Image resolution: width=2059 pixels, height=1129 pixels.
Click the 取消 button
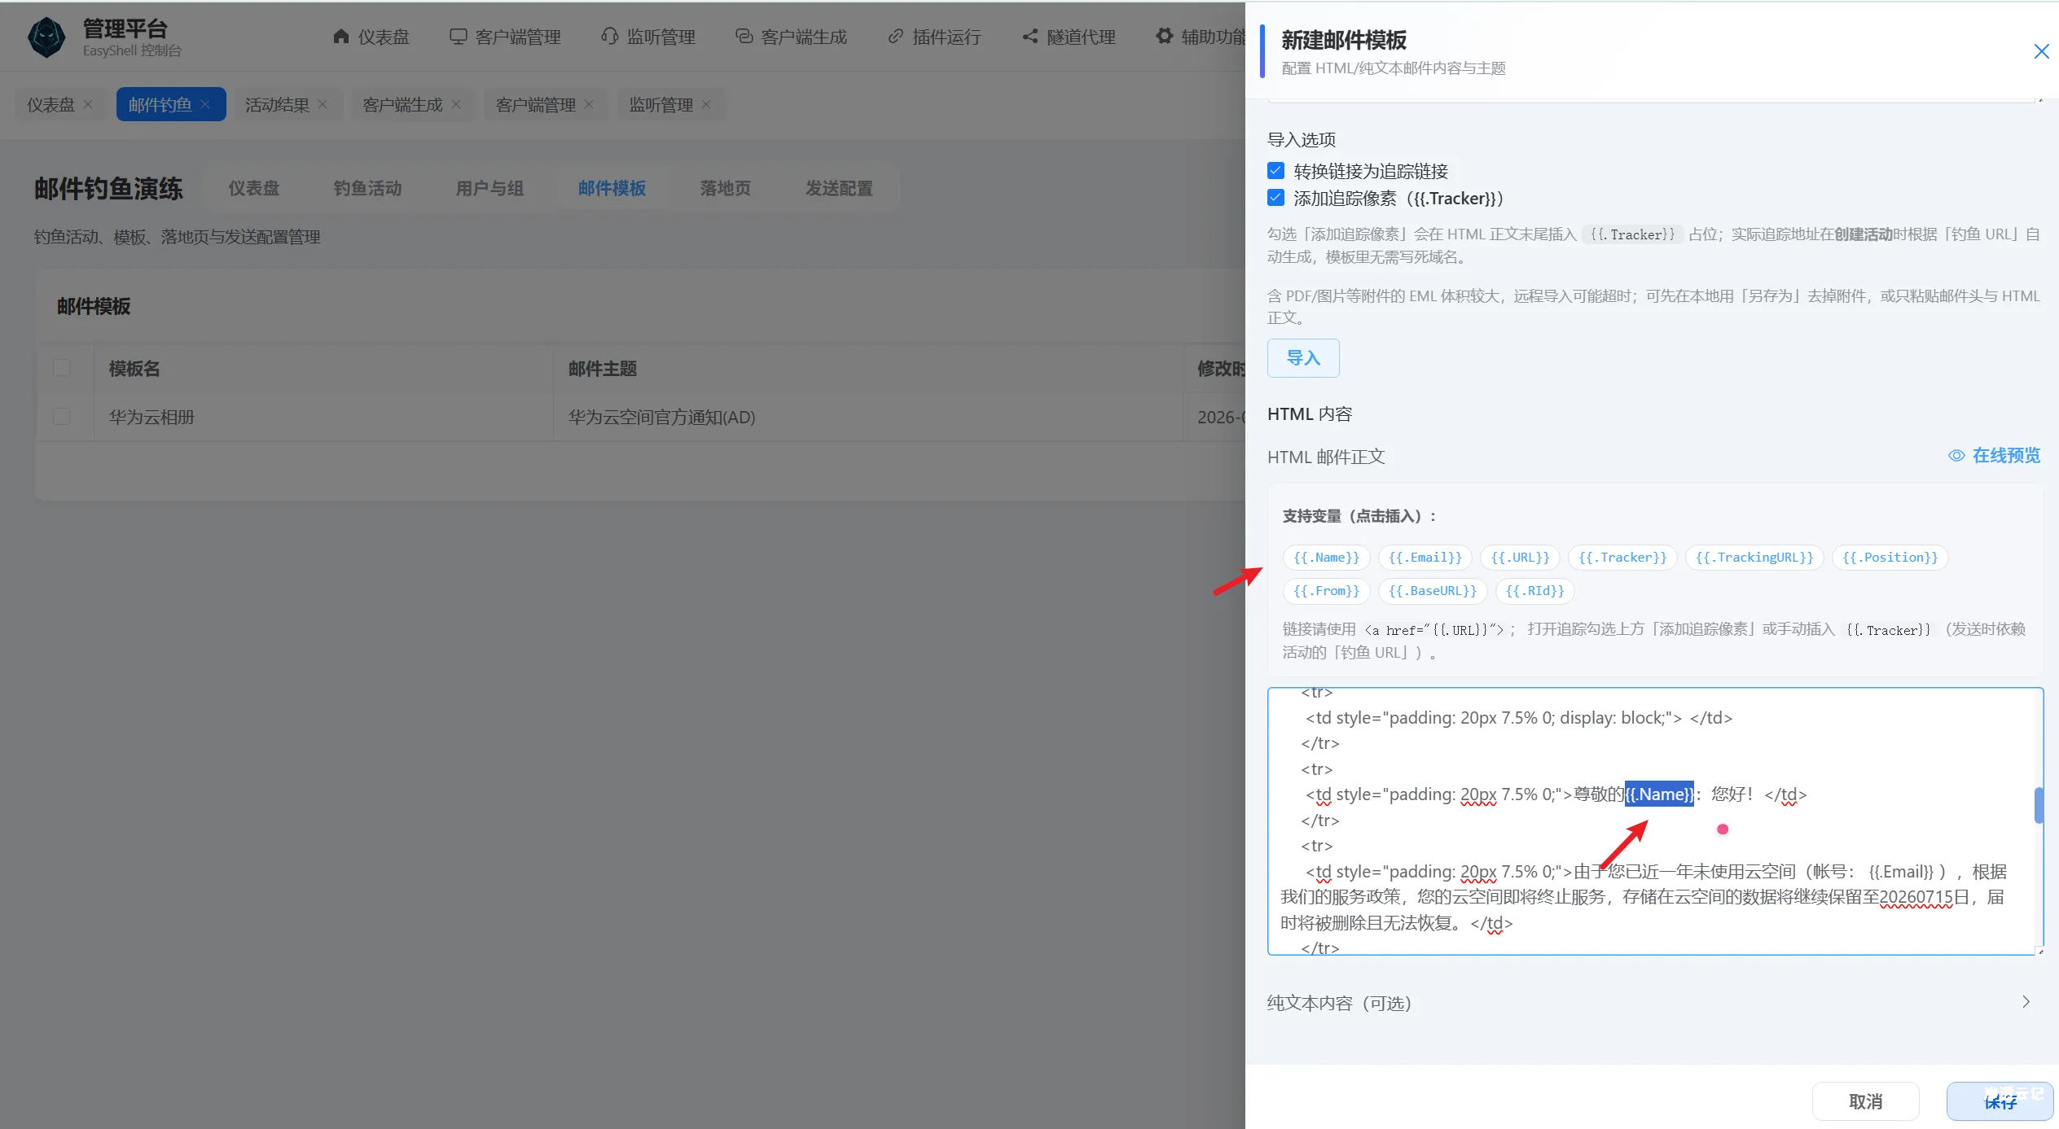pyautogui.click(x=1865, y=1101)
